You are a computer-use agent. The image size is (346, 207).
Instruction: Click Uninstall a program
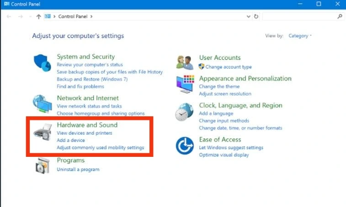click(x=78, y=170)
